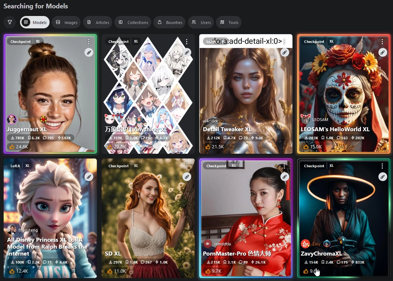Open the Detail Tweaker XL model title
The width and height of the screenshot is (393, 281).
coord(227,129)
